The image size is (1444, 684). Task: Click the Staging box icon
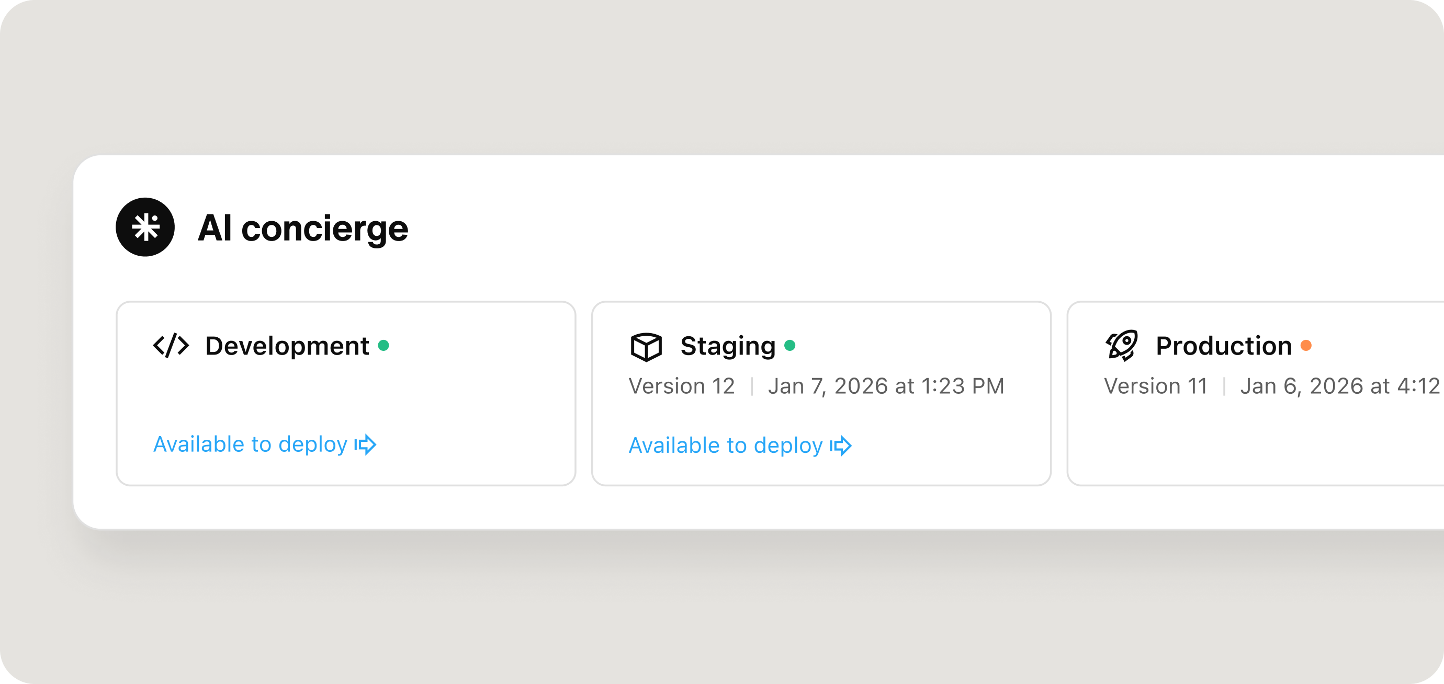(646, 346)
